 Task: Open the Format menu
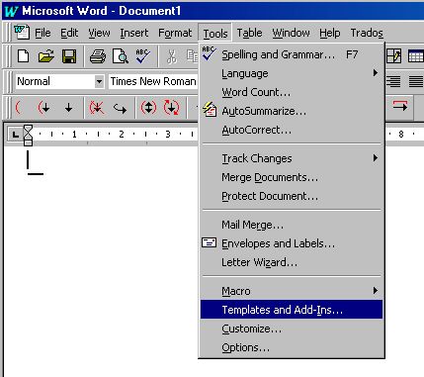pyautogui.click(x=175, y=33)
